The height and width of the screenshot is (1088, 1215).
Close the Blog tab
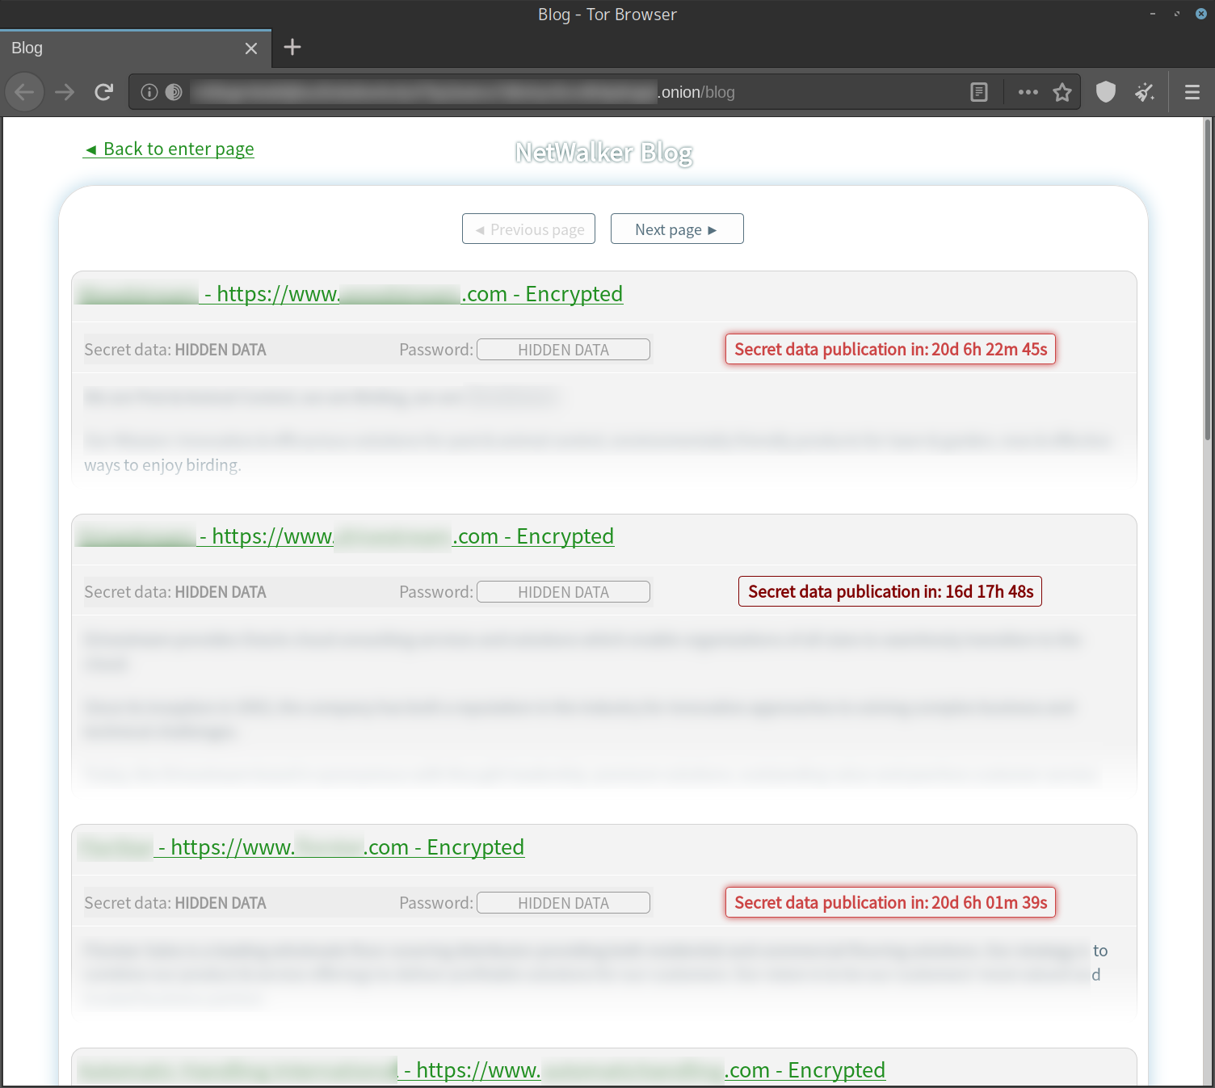(251, 48)
